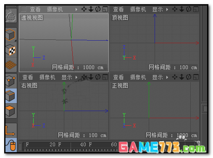Click the 正视图 viewport label

(x=120, y=85)
